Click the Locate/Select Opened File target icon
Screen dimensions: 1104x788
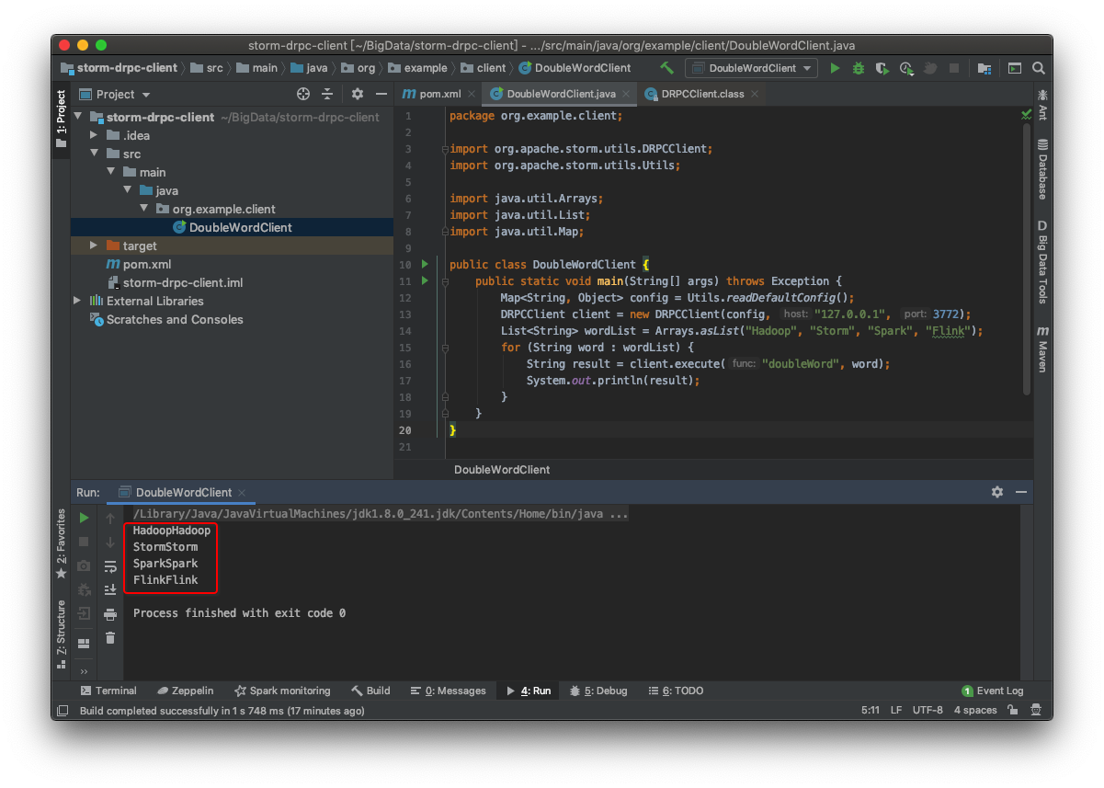pos(303,94)
